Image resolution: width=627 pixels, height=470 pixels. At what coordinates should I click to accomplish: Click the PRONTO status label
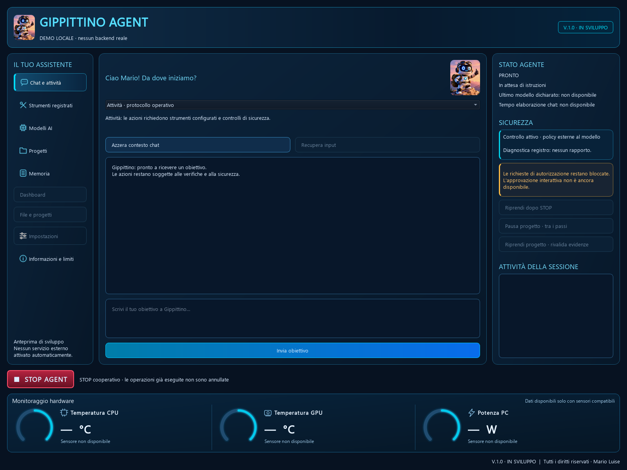(x=509, y=75)
